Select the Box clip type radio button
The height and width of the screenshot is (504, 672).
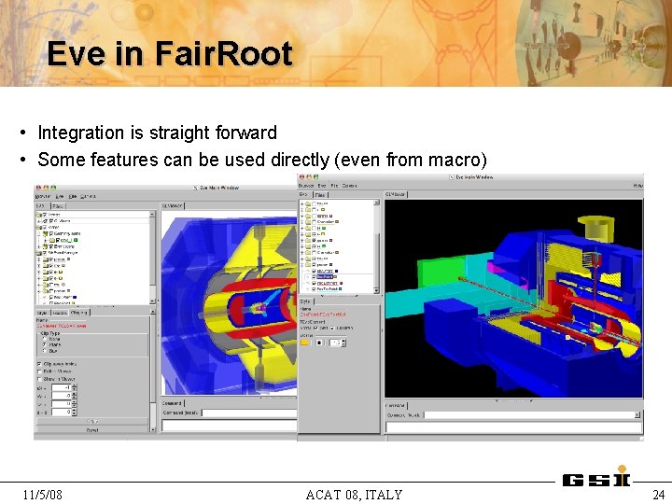[44, 351]
